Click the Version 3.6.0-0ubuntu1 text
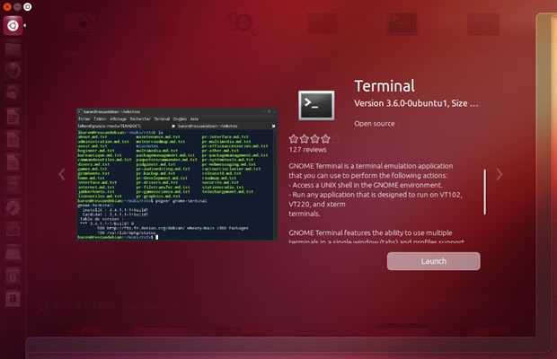 click(x=416, y=103)
